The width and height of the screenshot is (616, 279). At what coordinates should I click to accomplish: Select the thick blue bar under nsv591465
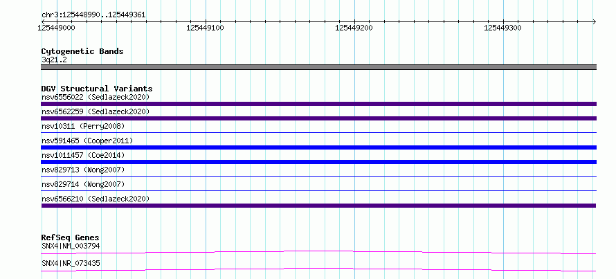tap(318, 147)
